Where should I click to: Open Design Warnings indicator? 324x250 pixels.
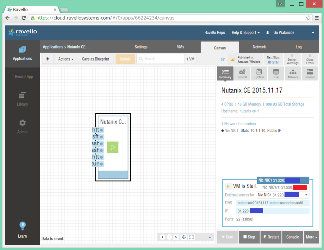click(292, 59)
